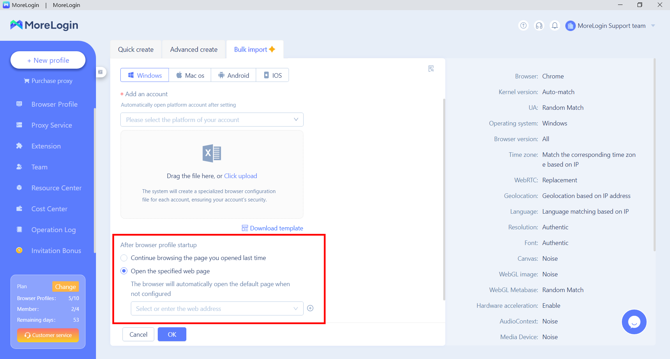The image size is (670, 359).
Task: Click the file drop upload area
Action: tap(212, 174)
